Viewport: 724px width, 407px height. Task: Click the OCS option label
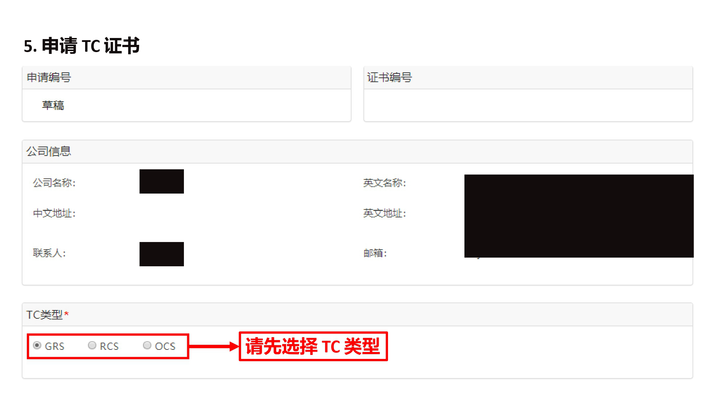tap(165, 346)
